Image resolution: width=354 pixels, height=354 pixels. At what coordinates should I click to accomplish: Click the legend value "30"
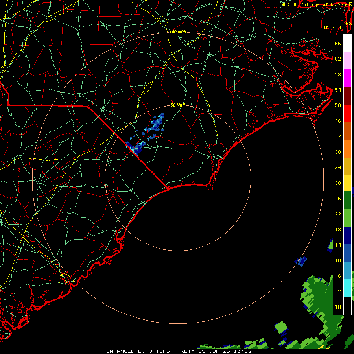[338, 183]
